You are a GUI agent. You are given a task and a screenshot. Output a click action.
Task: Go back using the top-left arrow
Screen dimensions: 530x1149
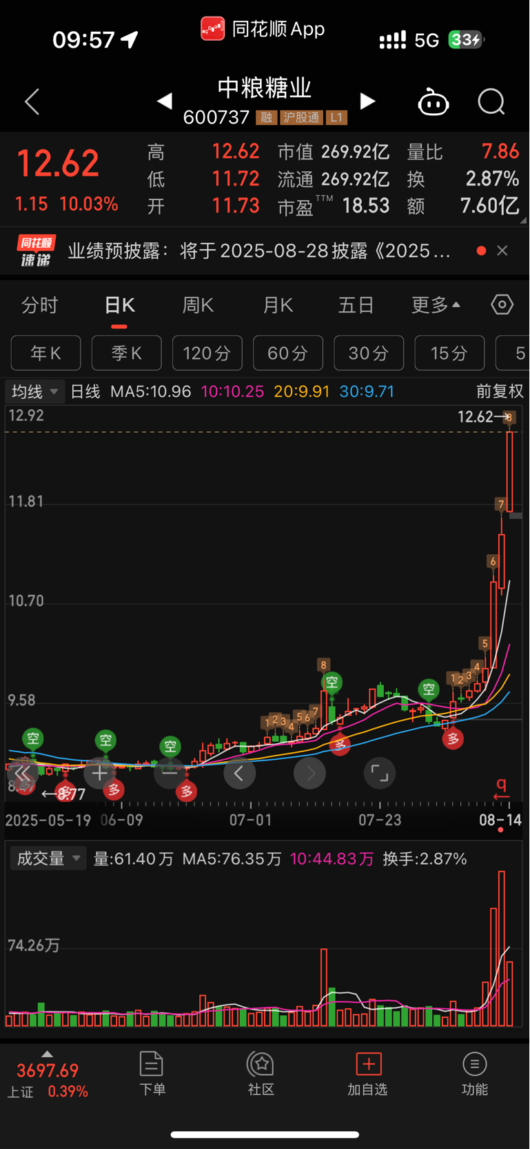pos(32,102)
